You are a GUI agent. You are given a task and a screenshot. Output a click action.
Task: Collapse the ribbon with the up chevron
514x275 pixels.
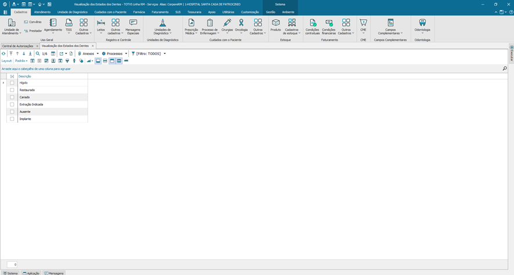[x=495, y=12]
